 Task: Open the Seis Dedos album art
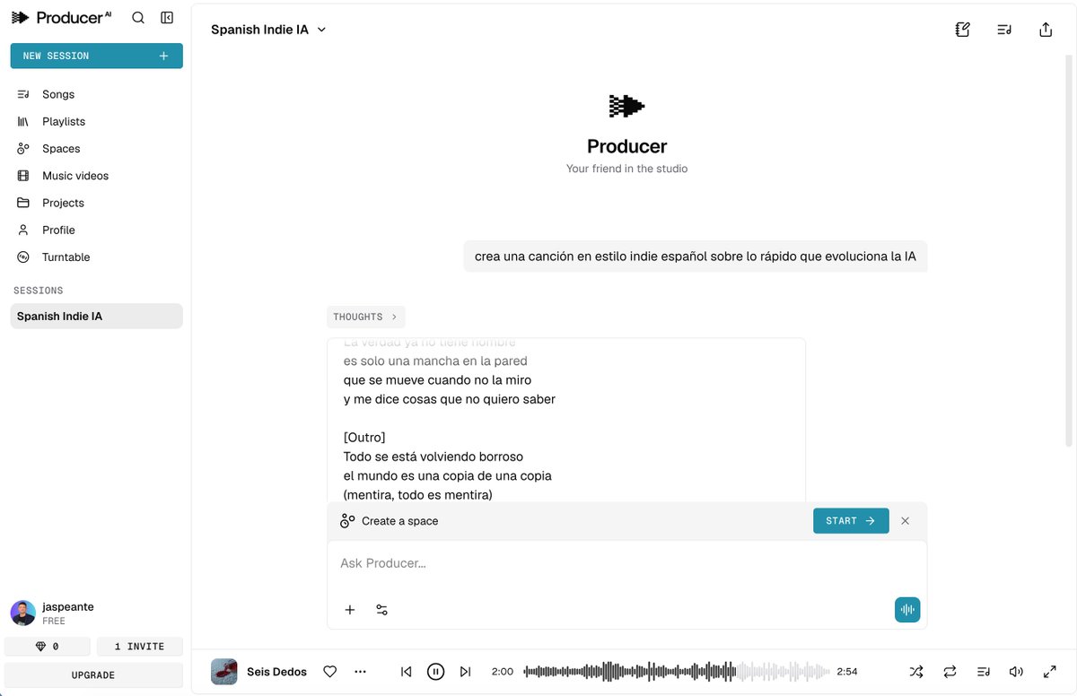(224, 672)
